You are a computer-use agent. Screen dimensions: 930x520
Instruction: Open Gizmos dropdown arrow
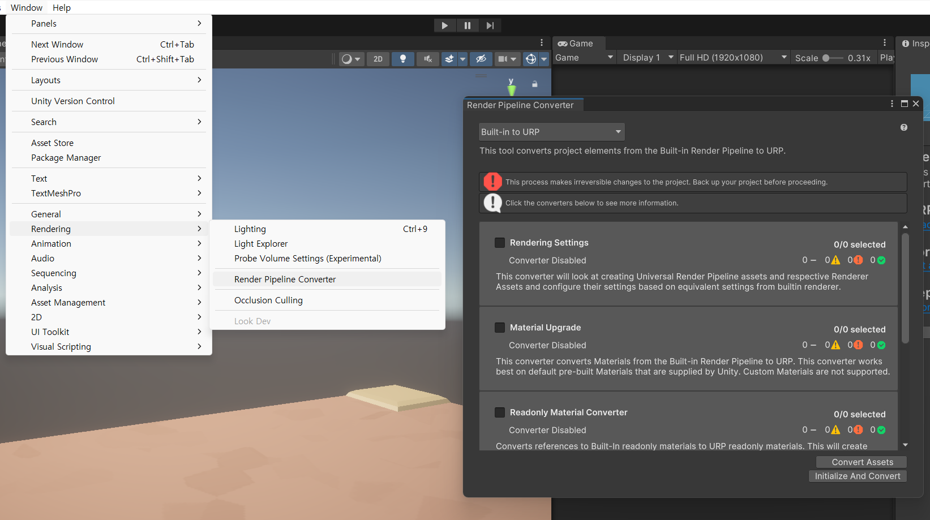pos(544,59)
